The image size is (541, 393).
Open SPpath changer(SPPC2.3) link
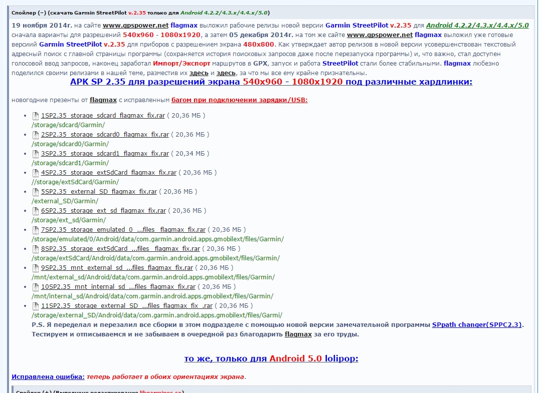[x=477, y=324]
